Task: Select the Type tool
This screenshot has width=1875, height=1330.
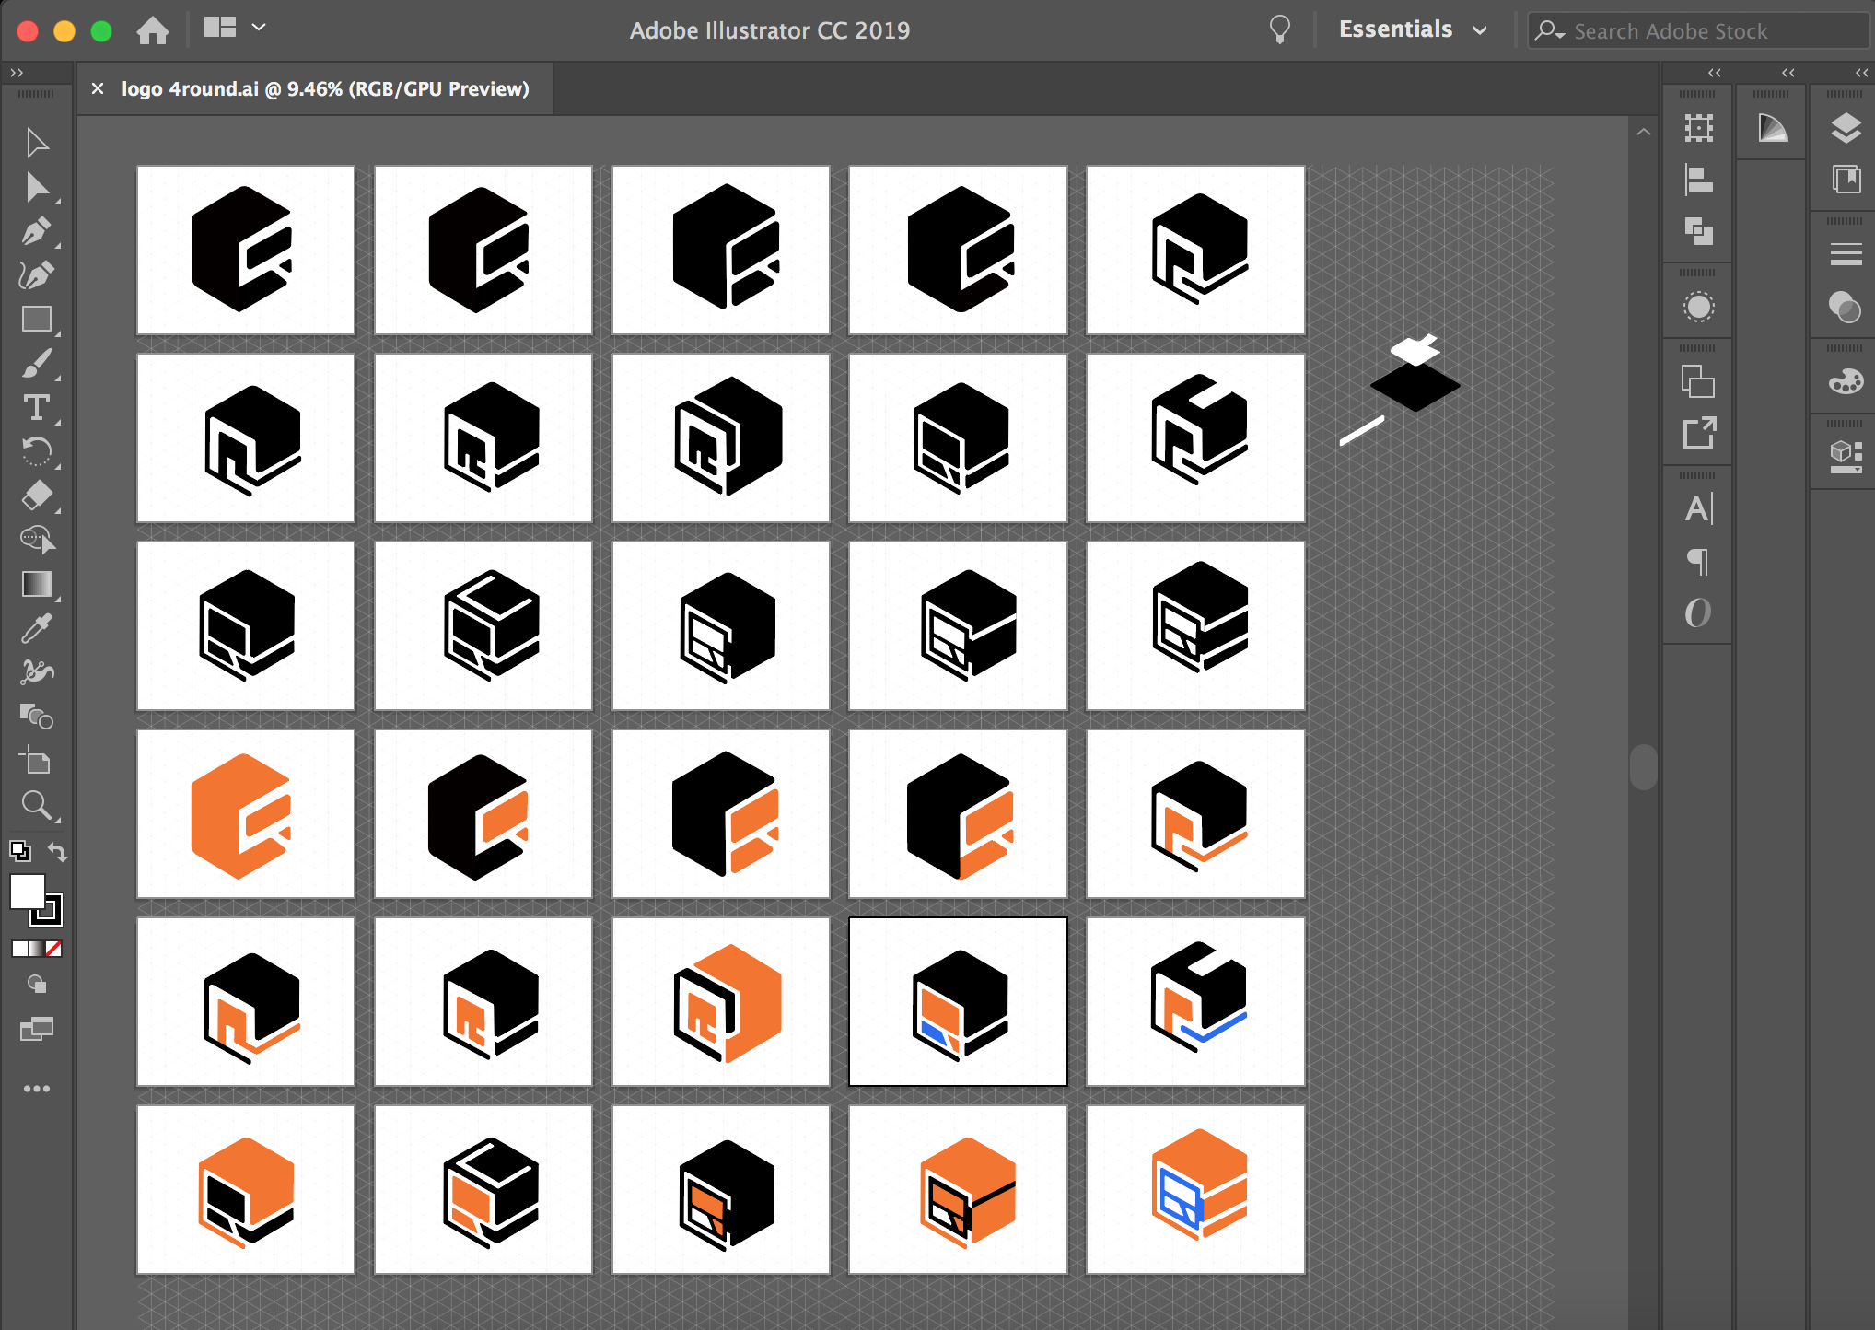Action: [36, 408]
